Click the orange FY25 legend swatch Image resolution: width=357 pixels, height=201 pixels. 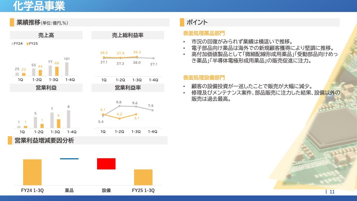pyautogui.click(x=28, y=44)
